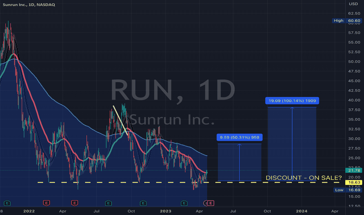Image resolution: width=364 pixels, height=215 pixels.
Task: Click the DISCOUNT - ON SALE? text annotation
Action: point(303,178)
